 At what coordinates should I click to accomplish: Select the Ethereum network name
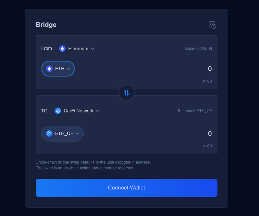(x=78, y=49)
